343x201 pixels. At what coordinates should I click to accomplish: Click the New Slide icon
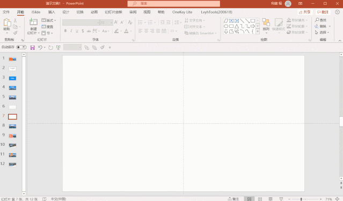(x=33, y=22)
